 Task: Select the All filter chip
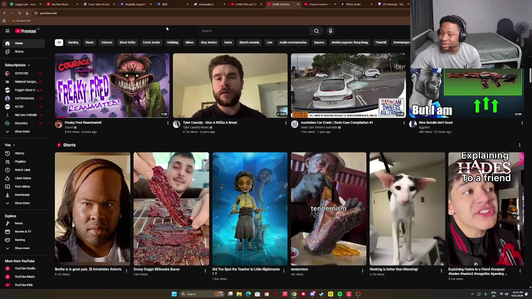point(59,42)
